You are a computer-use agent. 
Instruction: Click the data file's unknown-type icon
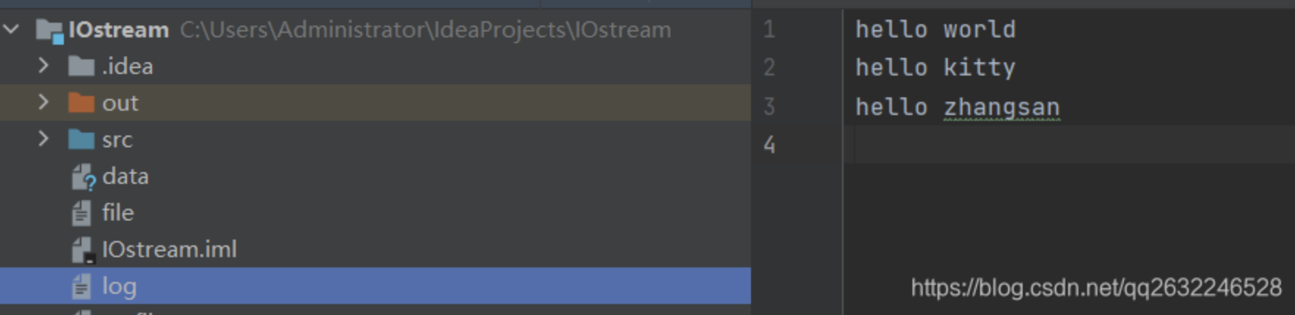83,177
